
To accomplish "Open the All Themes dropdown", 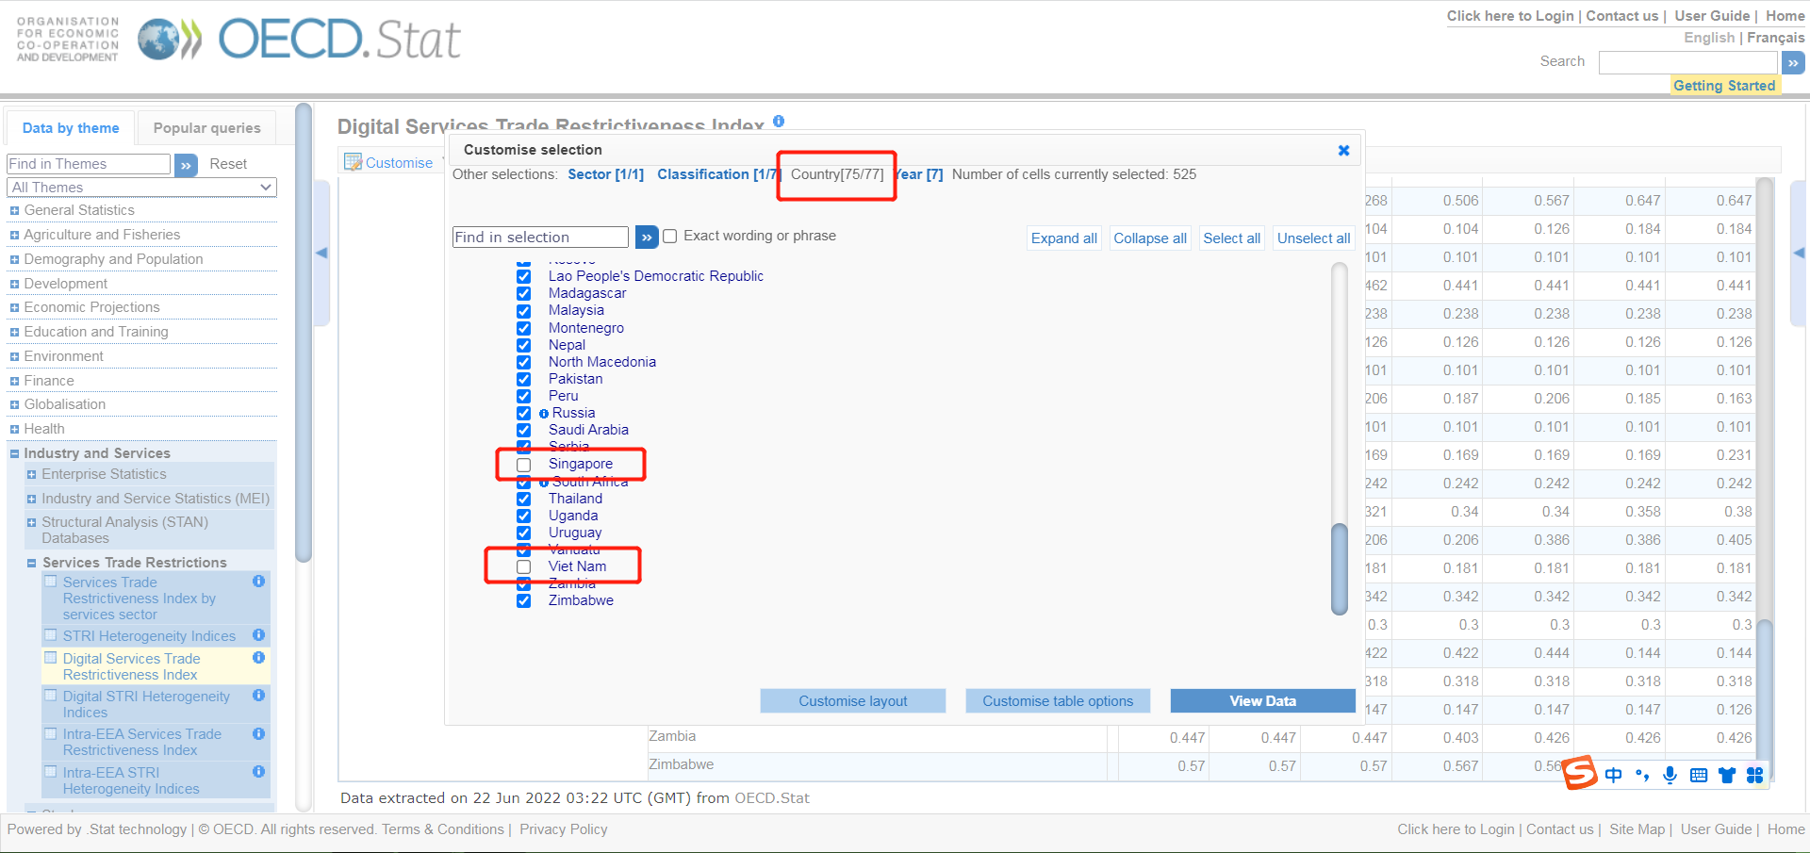I will pos(142,188).
